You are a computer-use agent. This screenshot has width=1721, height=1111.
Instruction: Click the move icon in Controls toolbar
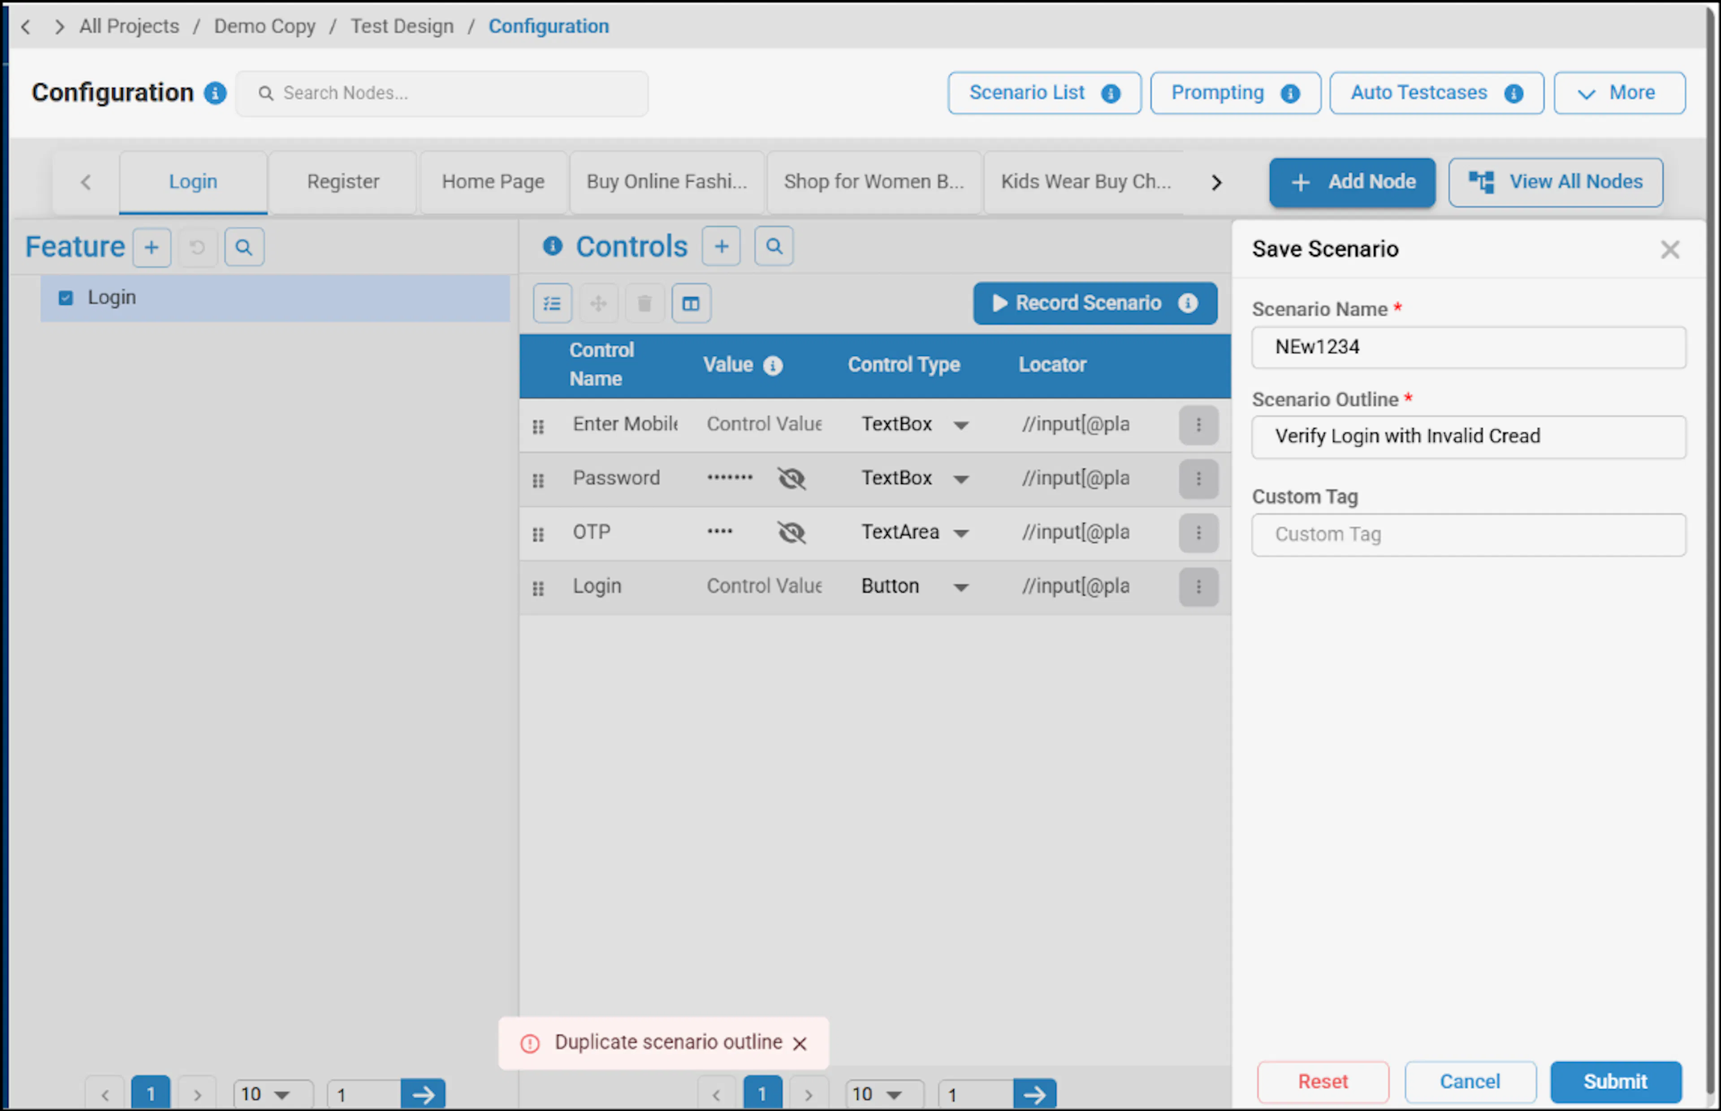[599, 303]
